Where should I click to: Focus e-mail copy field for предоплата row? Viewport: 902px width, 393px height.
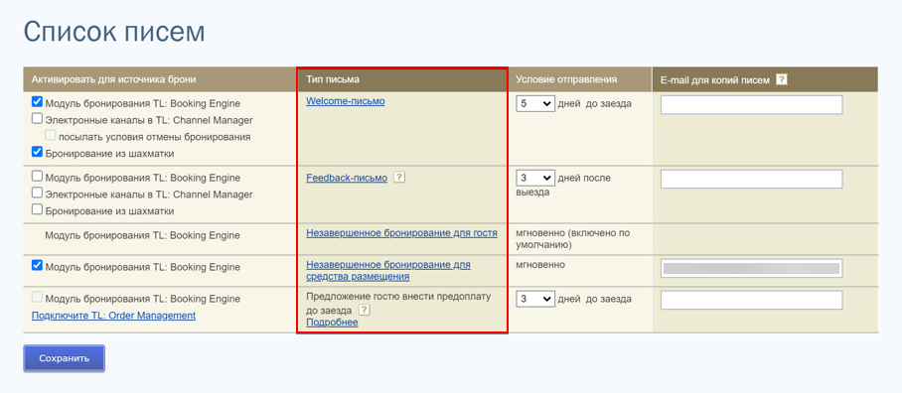tap(751, 300)
